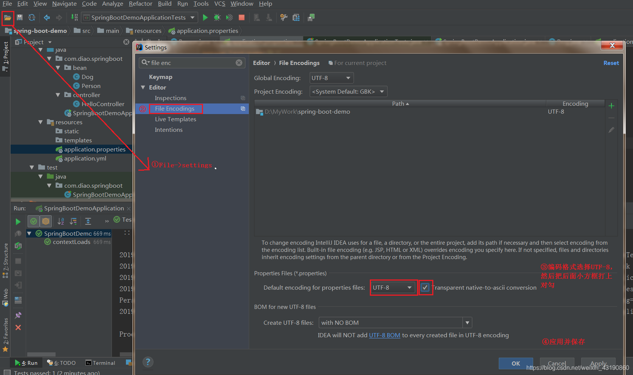Image resolution: width=633 pixels, height=375 pixels.
Task: Select Keymap in Settings tree
Action: pyautogui.click(x=161, y=77)
